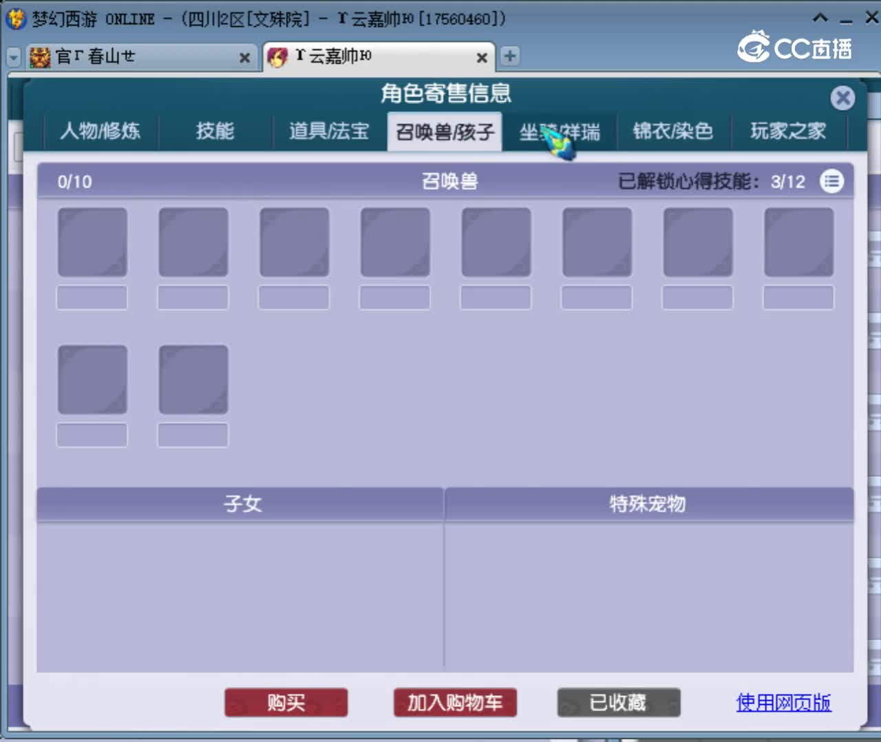Select the tenth summon pet slot
This screenshot has height=742, width=881.
click(193, 380)
